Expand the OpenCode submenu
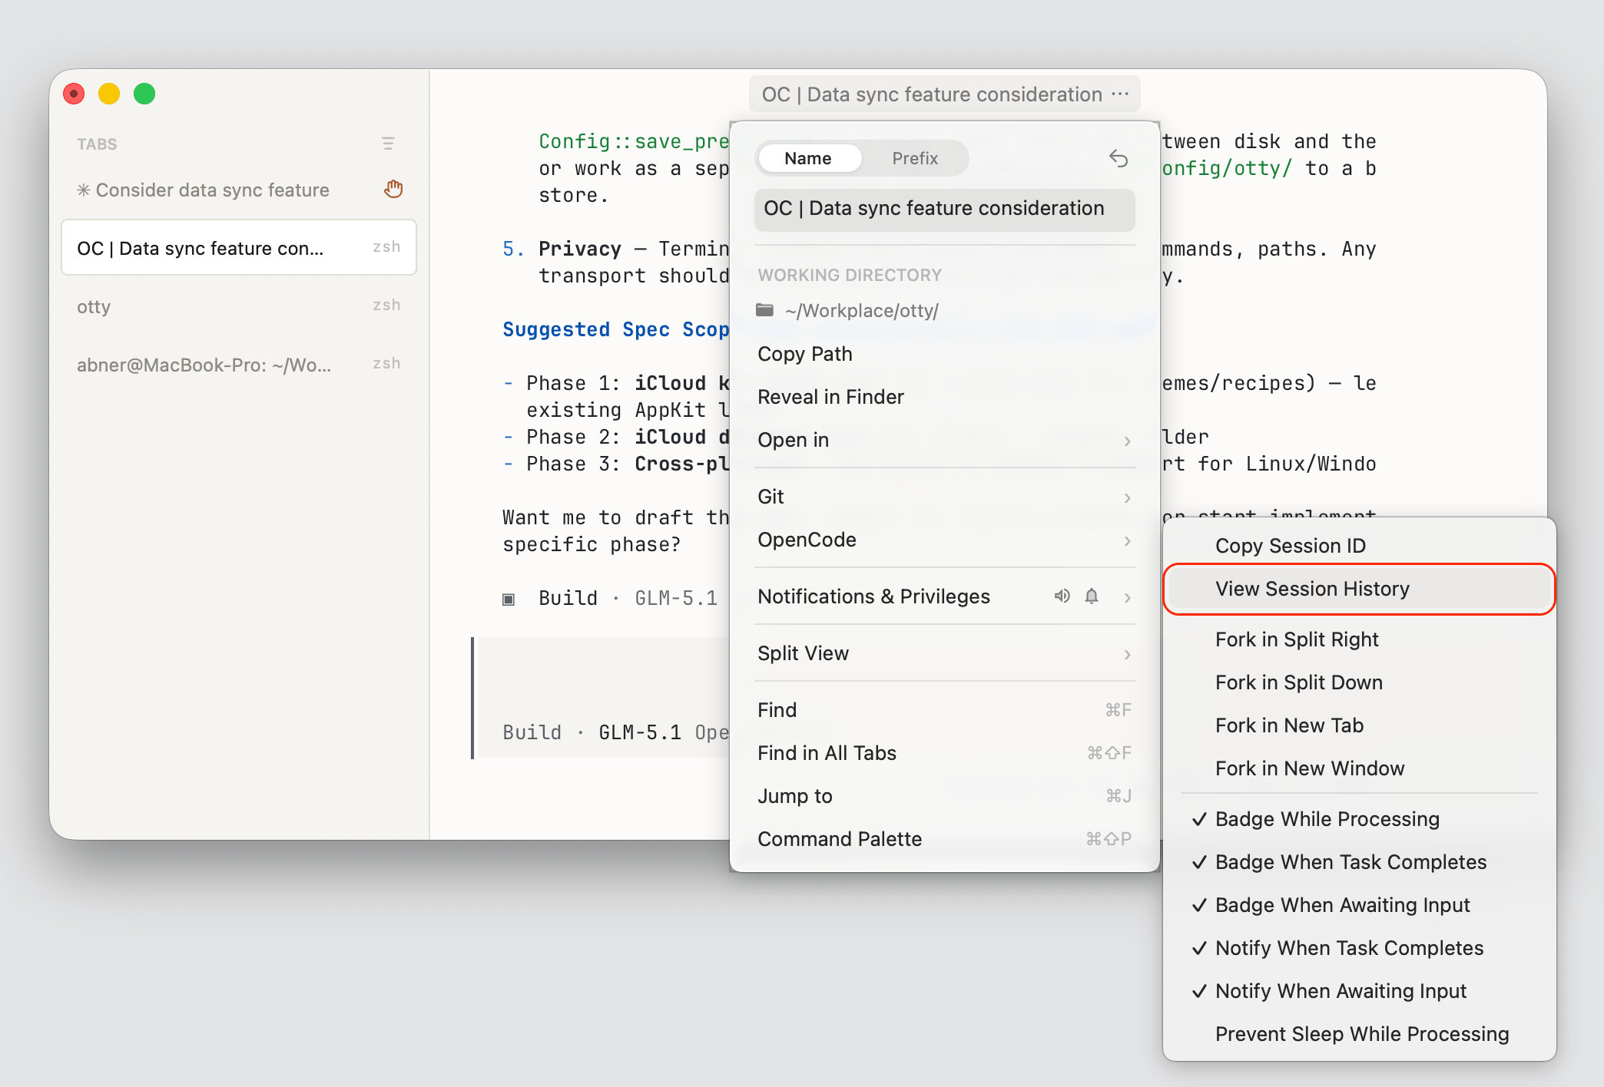 coord(944,540)
